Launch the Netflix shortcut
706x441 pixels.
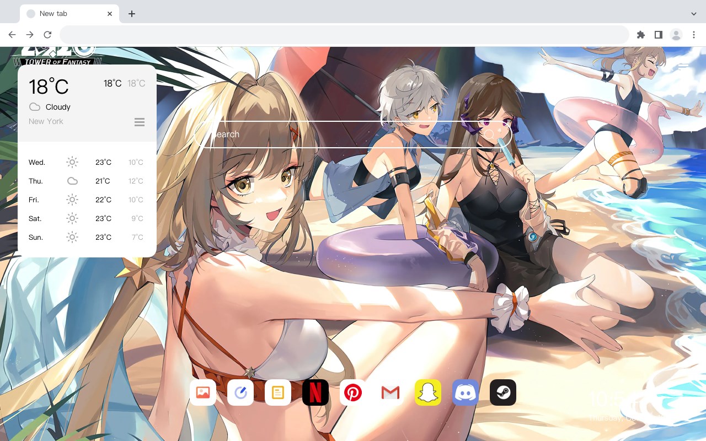[315, 392]
